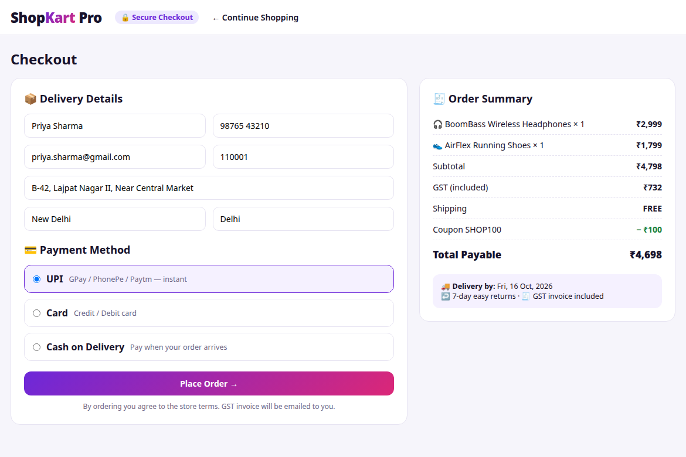Choose Cash on Delivery radio button
The image size is (686, 457).
point(37,347)
